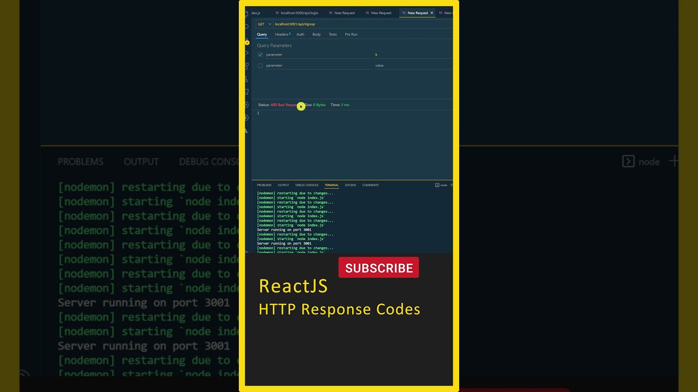Open the Auth tab
The height and width of the screenshot is (392, 698).
[300, 34]
